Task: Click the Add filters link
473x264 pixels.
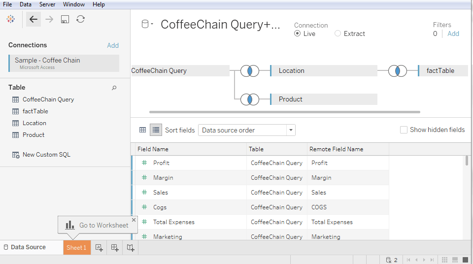Action: pos(453,33)
